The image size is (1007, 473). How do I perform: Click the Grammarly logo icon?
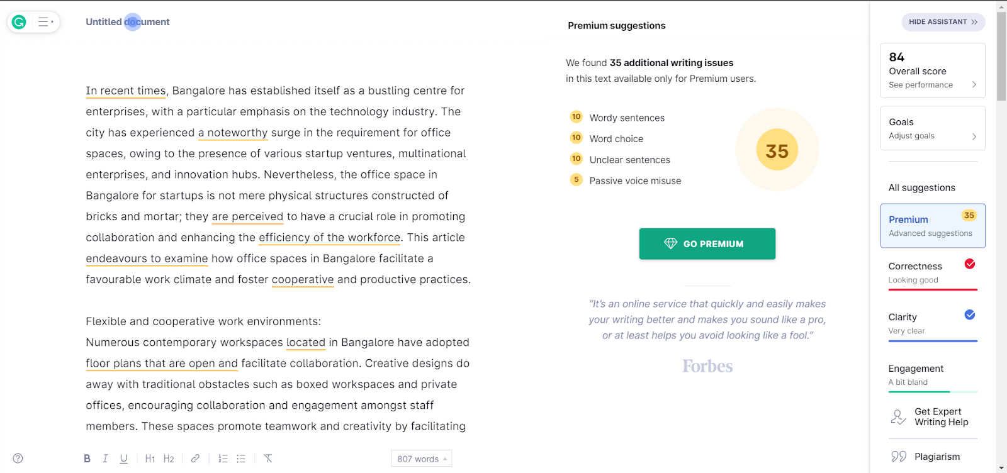click(19, 22)
